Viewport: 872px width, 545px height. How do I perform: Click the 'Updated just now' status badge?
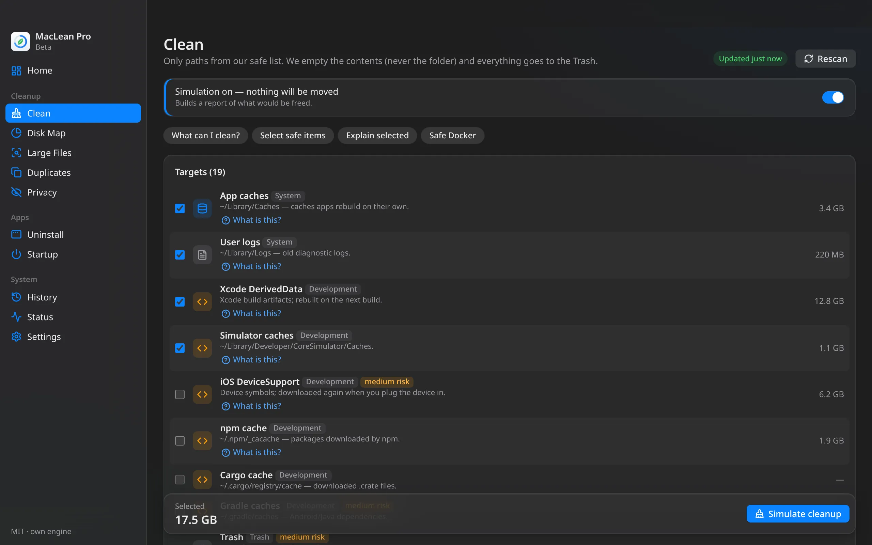coord(750,59)
